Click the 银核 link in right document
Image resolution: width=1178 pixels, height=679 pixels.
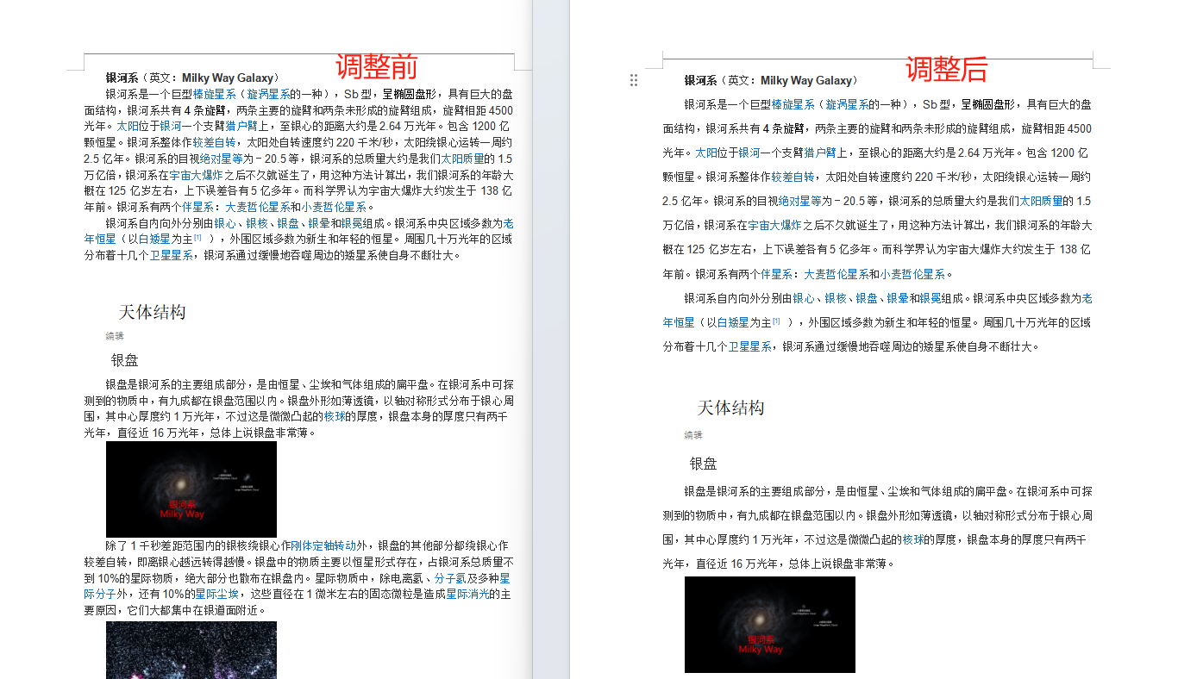pyautogui.click(x=835, y=298)
